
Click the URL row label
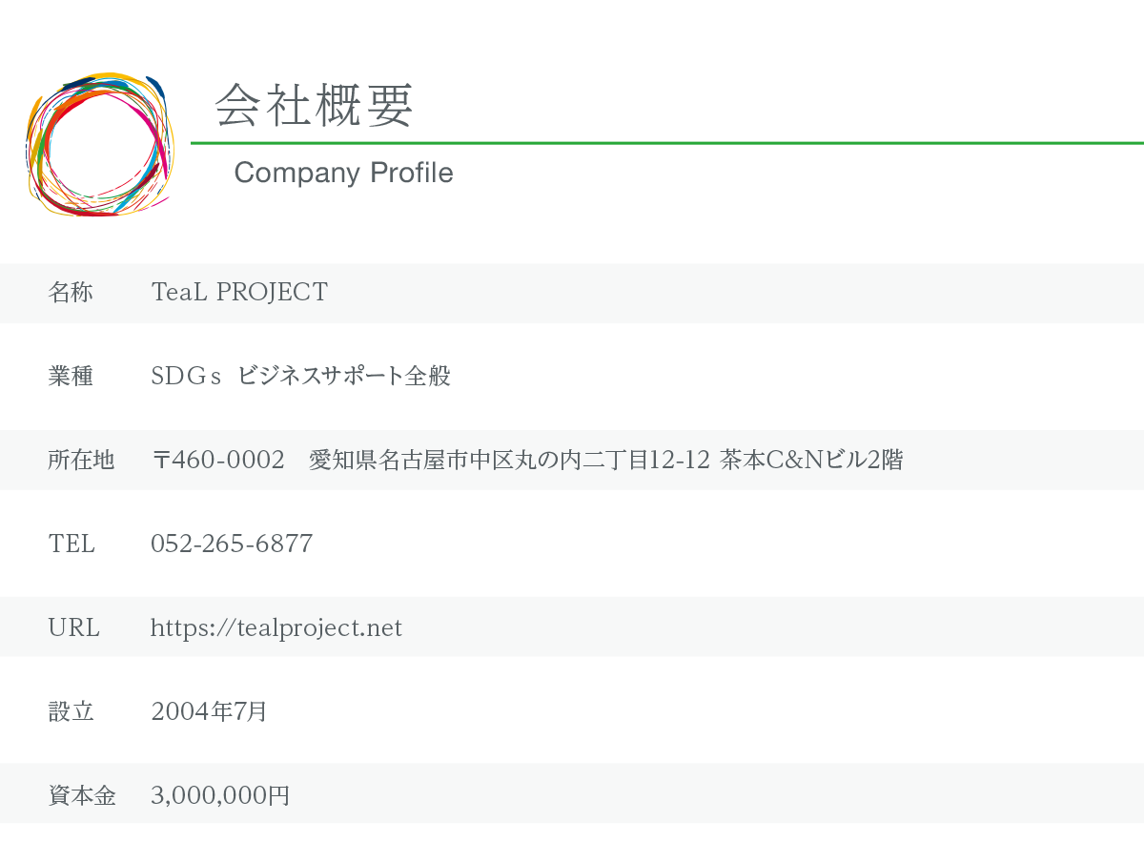pos(73,628)
